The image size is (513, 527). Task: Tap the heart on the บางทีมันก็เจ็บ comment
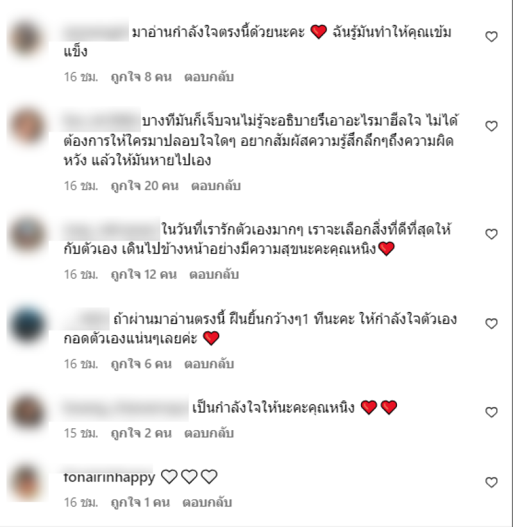click(491, 126)
